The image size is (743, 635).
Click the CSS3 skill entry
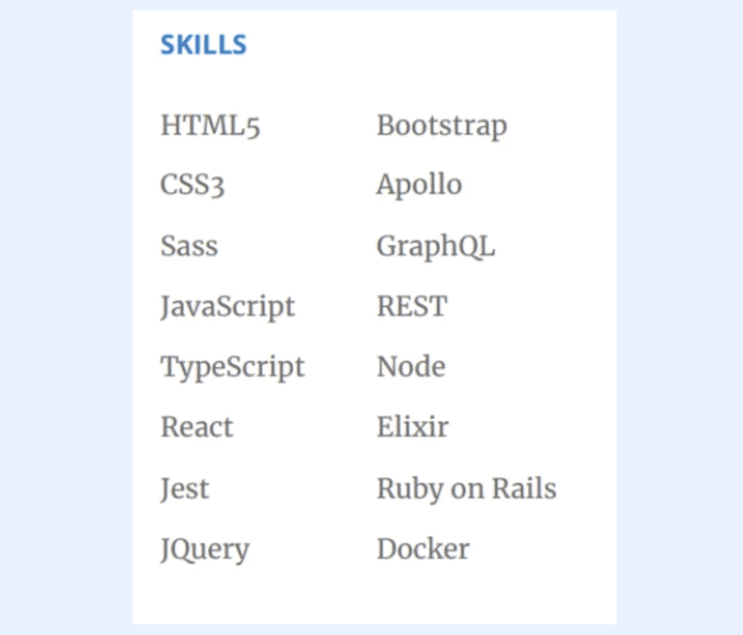click(x=193, y=185)
